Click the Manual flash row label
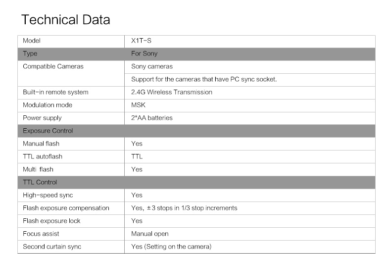The width and height of the screenshot is (391, 254). pos(41,144)
